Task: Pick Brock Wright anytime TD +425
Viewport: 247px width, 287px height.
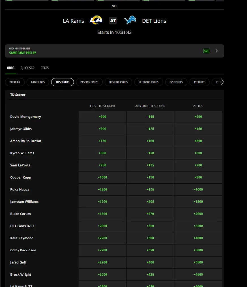Action: [150, 275]
